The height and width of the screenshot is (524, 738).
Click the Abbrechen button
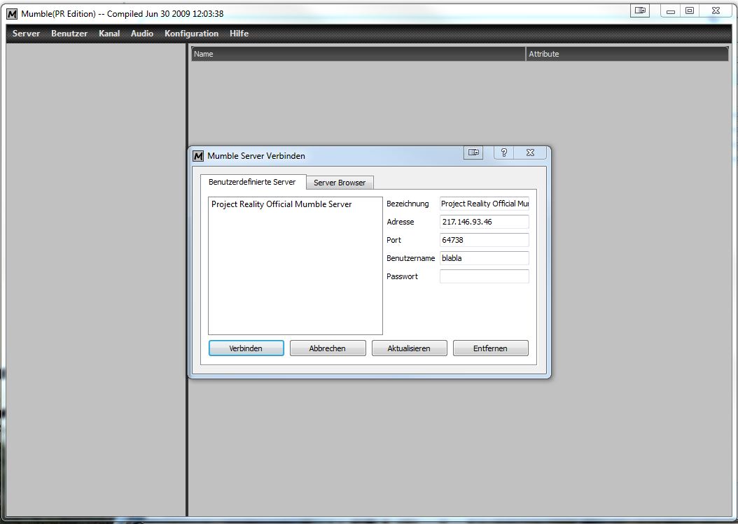click(x=328, y=348)
